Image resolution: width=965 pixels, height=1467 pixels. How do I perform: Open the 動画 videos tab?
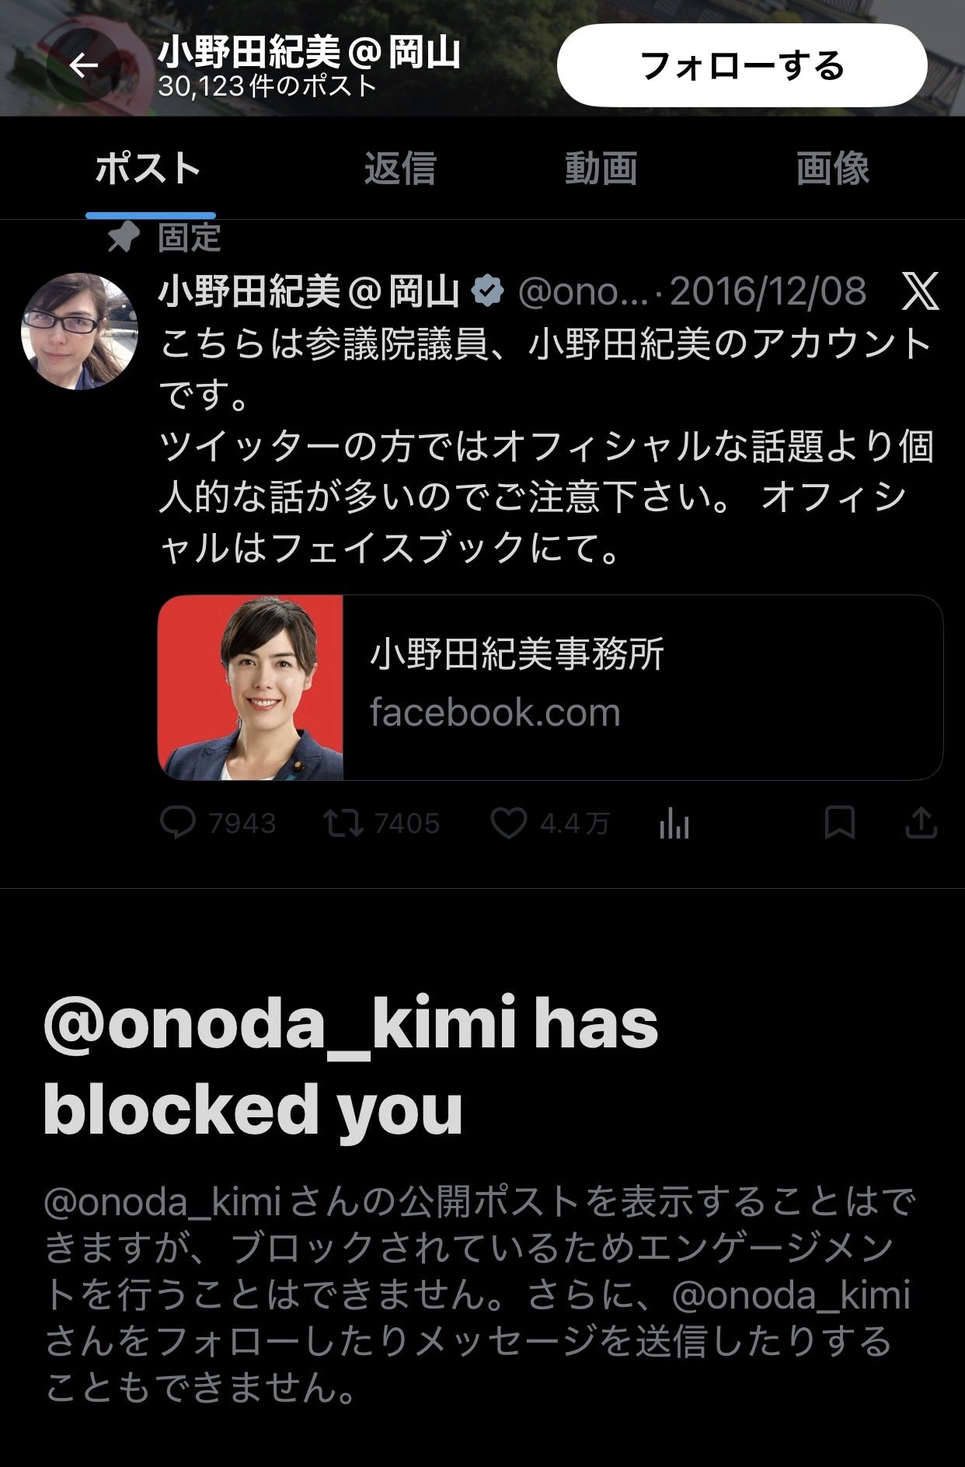601,169
